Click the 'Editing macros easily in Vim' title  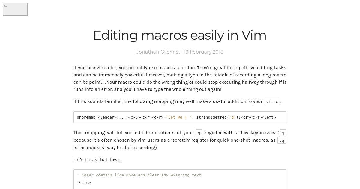point(180,35)
